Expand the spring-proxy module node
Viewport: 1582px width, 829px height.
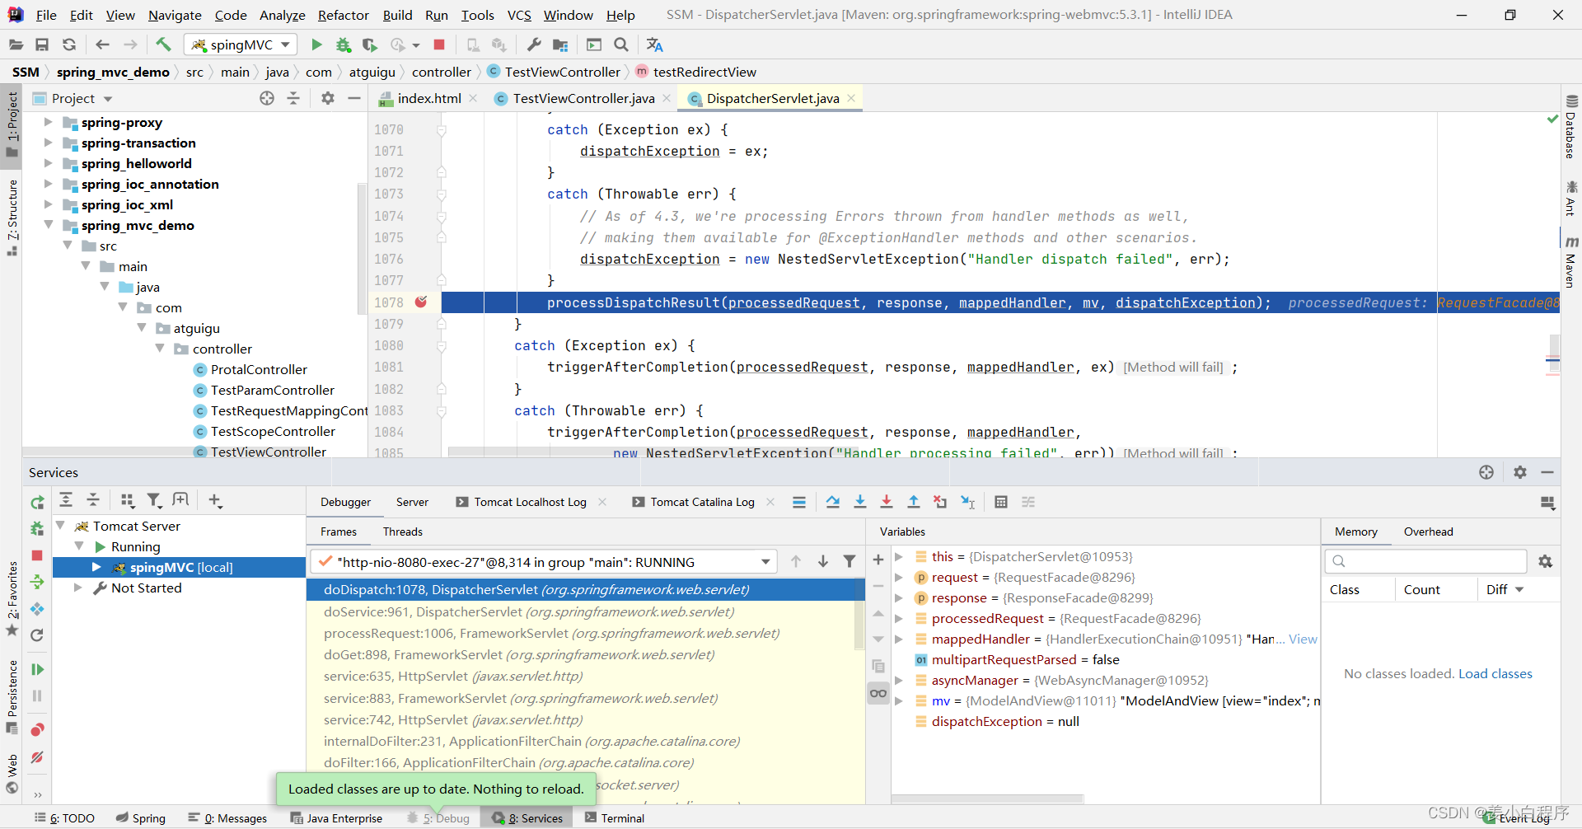(x=48, y=122)
